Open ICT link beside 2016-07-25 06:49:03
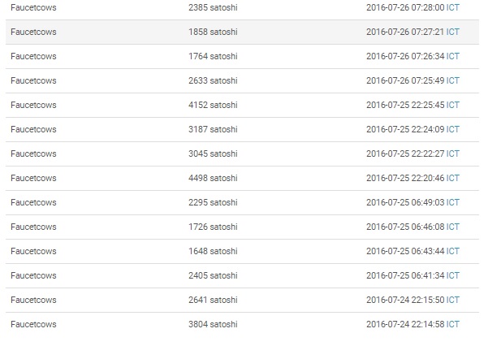 pos(453,202)
